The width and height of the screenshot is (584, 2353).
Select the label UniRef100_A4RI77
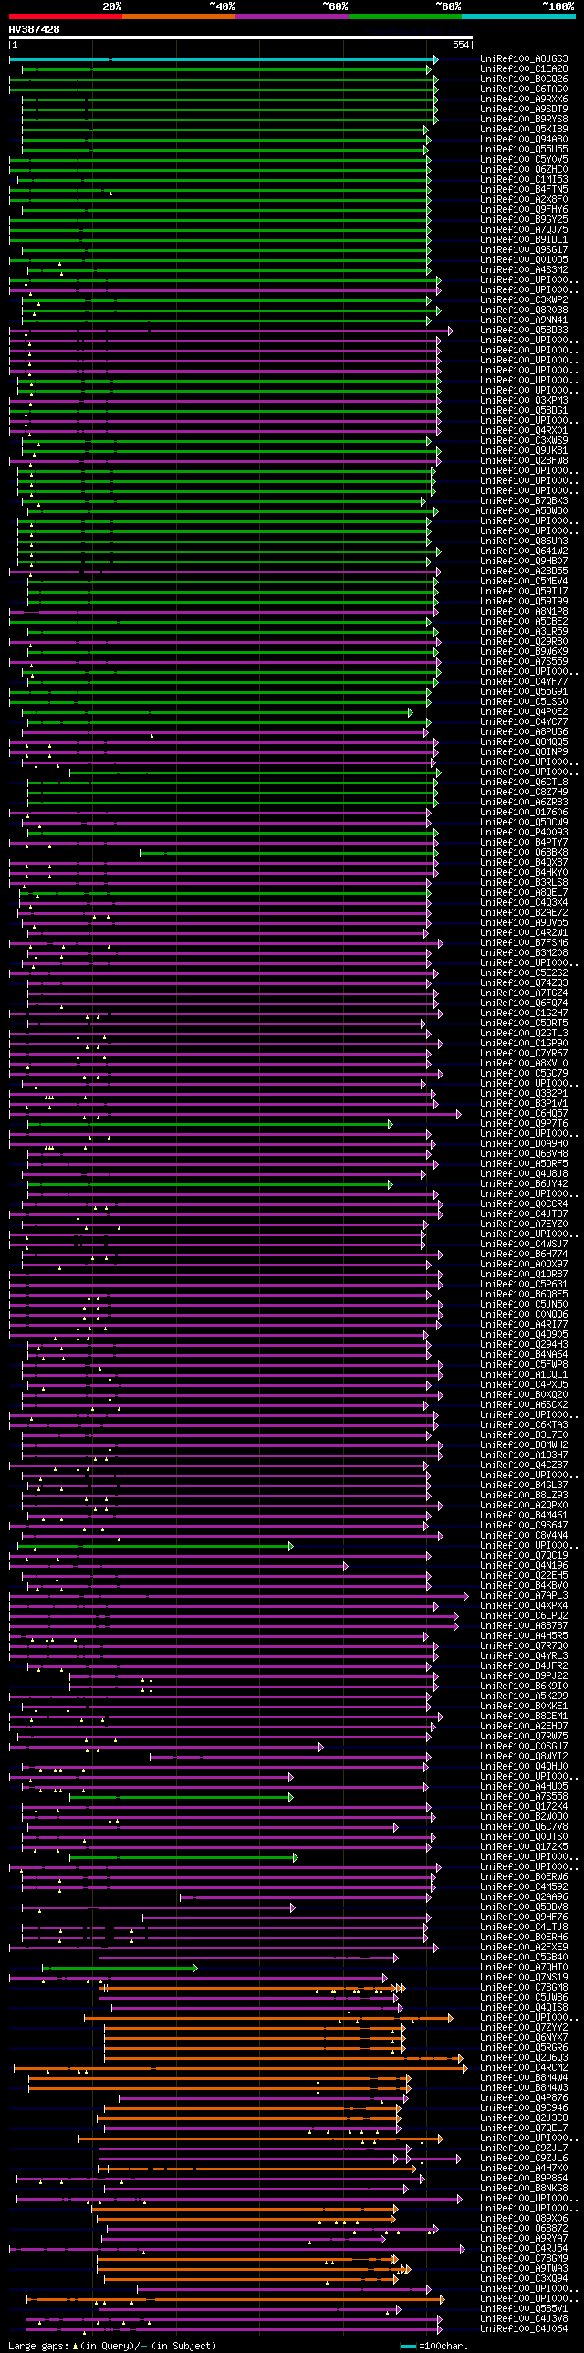pyautogui.click(x=524, y=1325)
